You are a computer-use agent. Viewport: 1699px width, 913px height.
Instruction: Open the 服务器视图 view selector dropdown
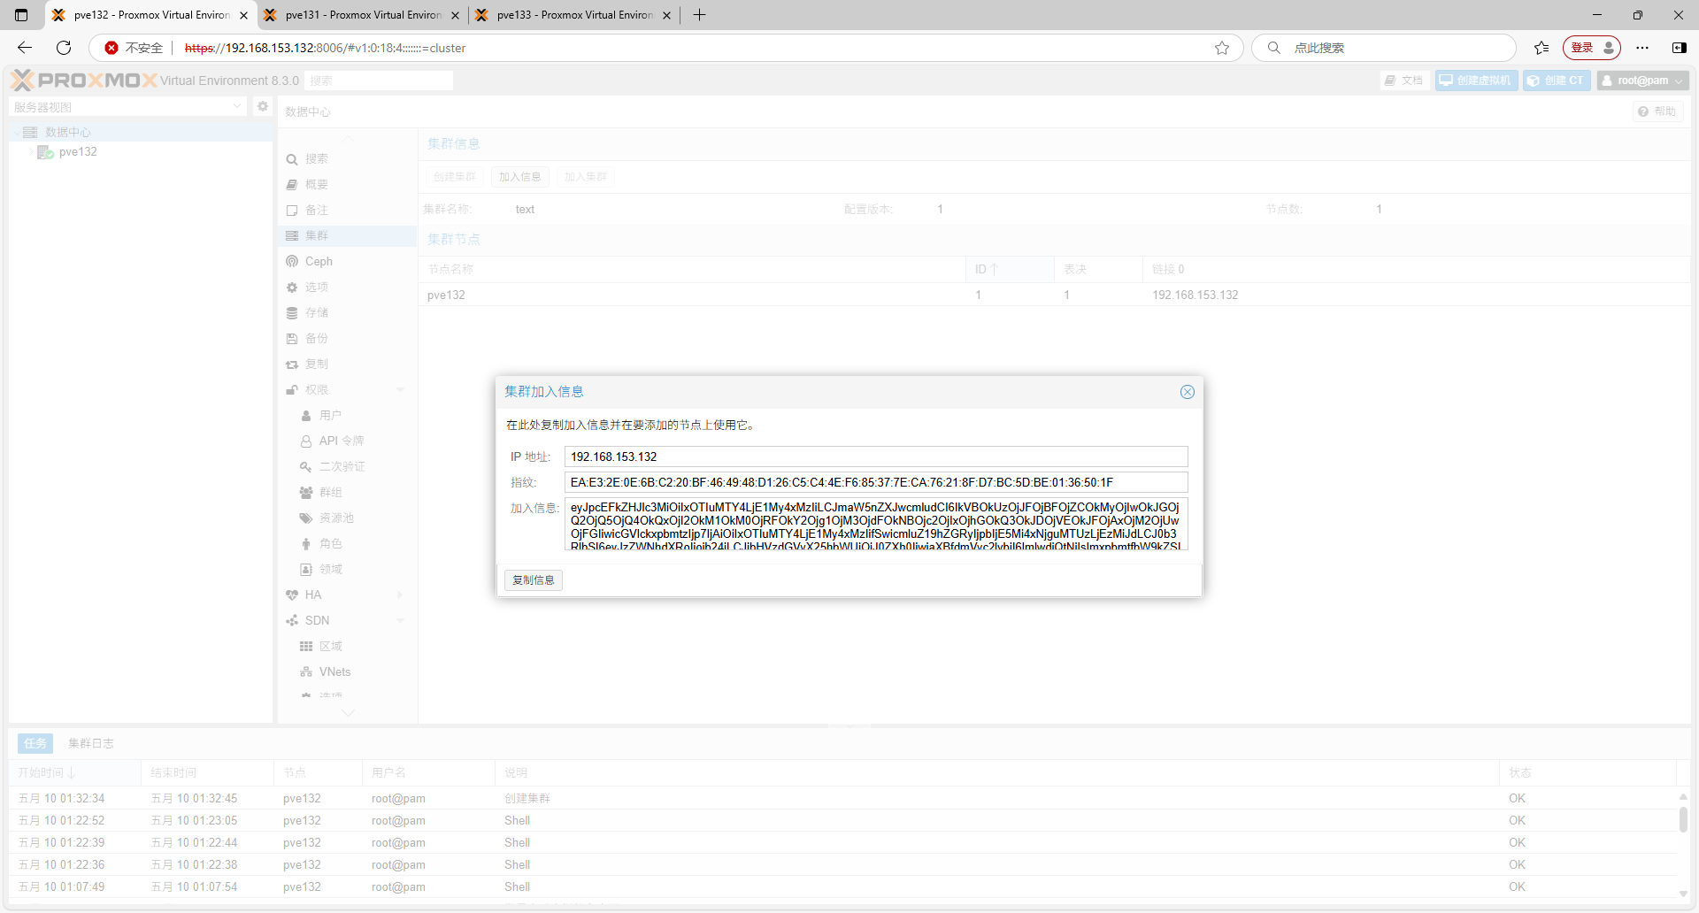point(128,107)
